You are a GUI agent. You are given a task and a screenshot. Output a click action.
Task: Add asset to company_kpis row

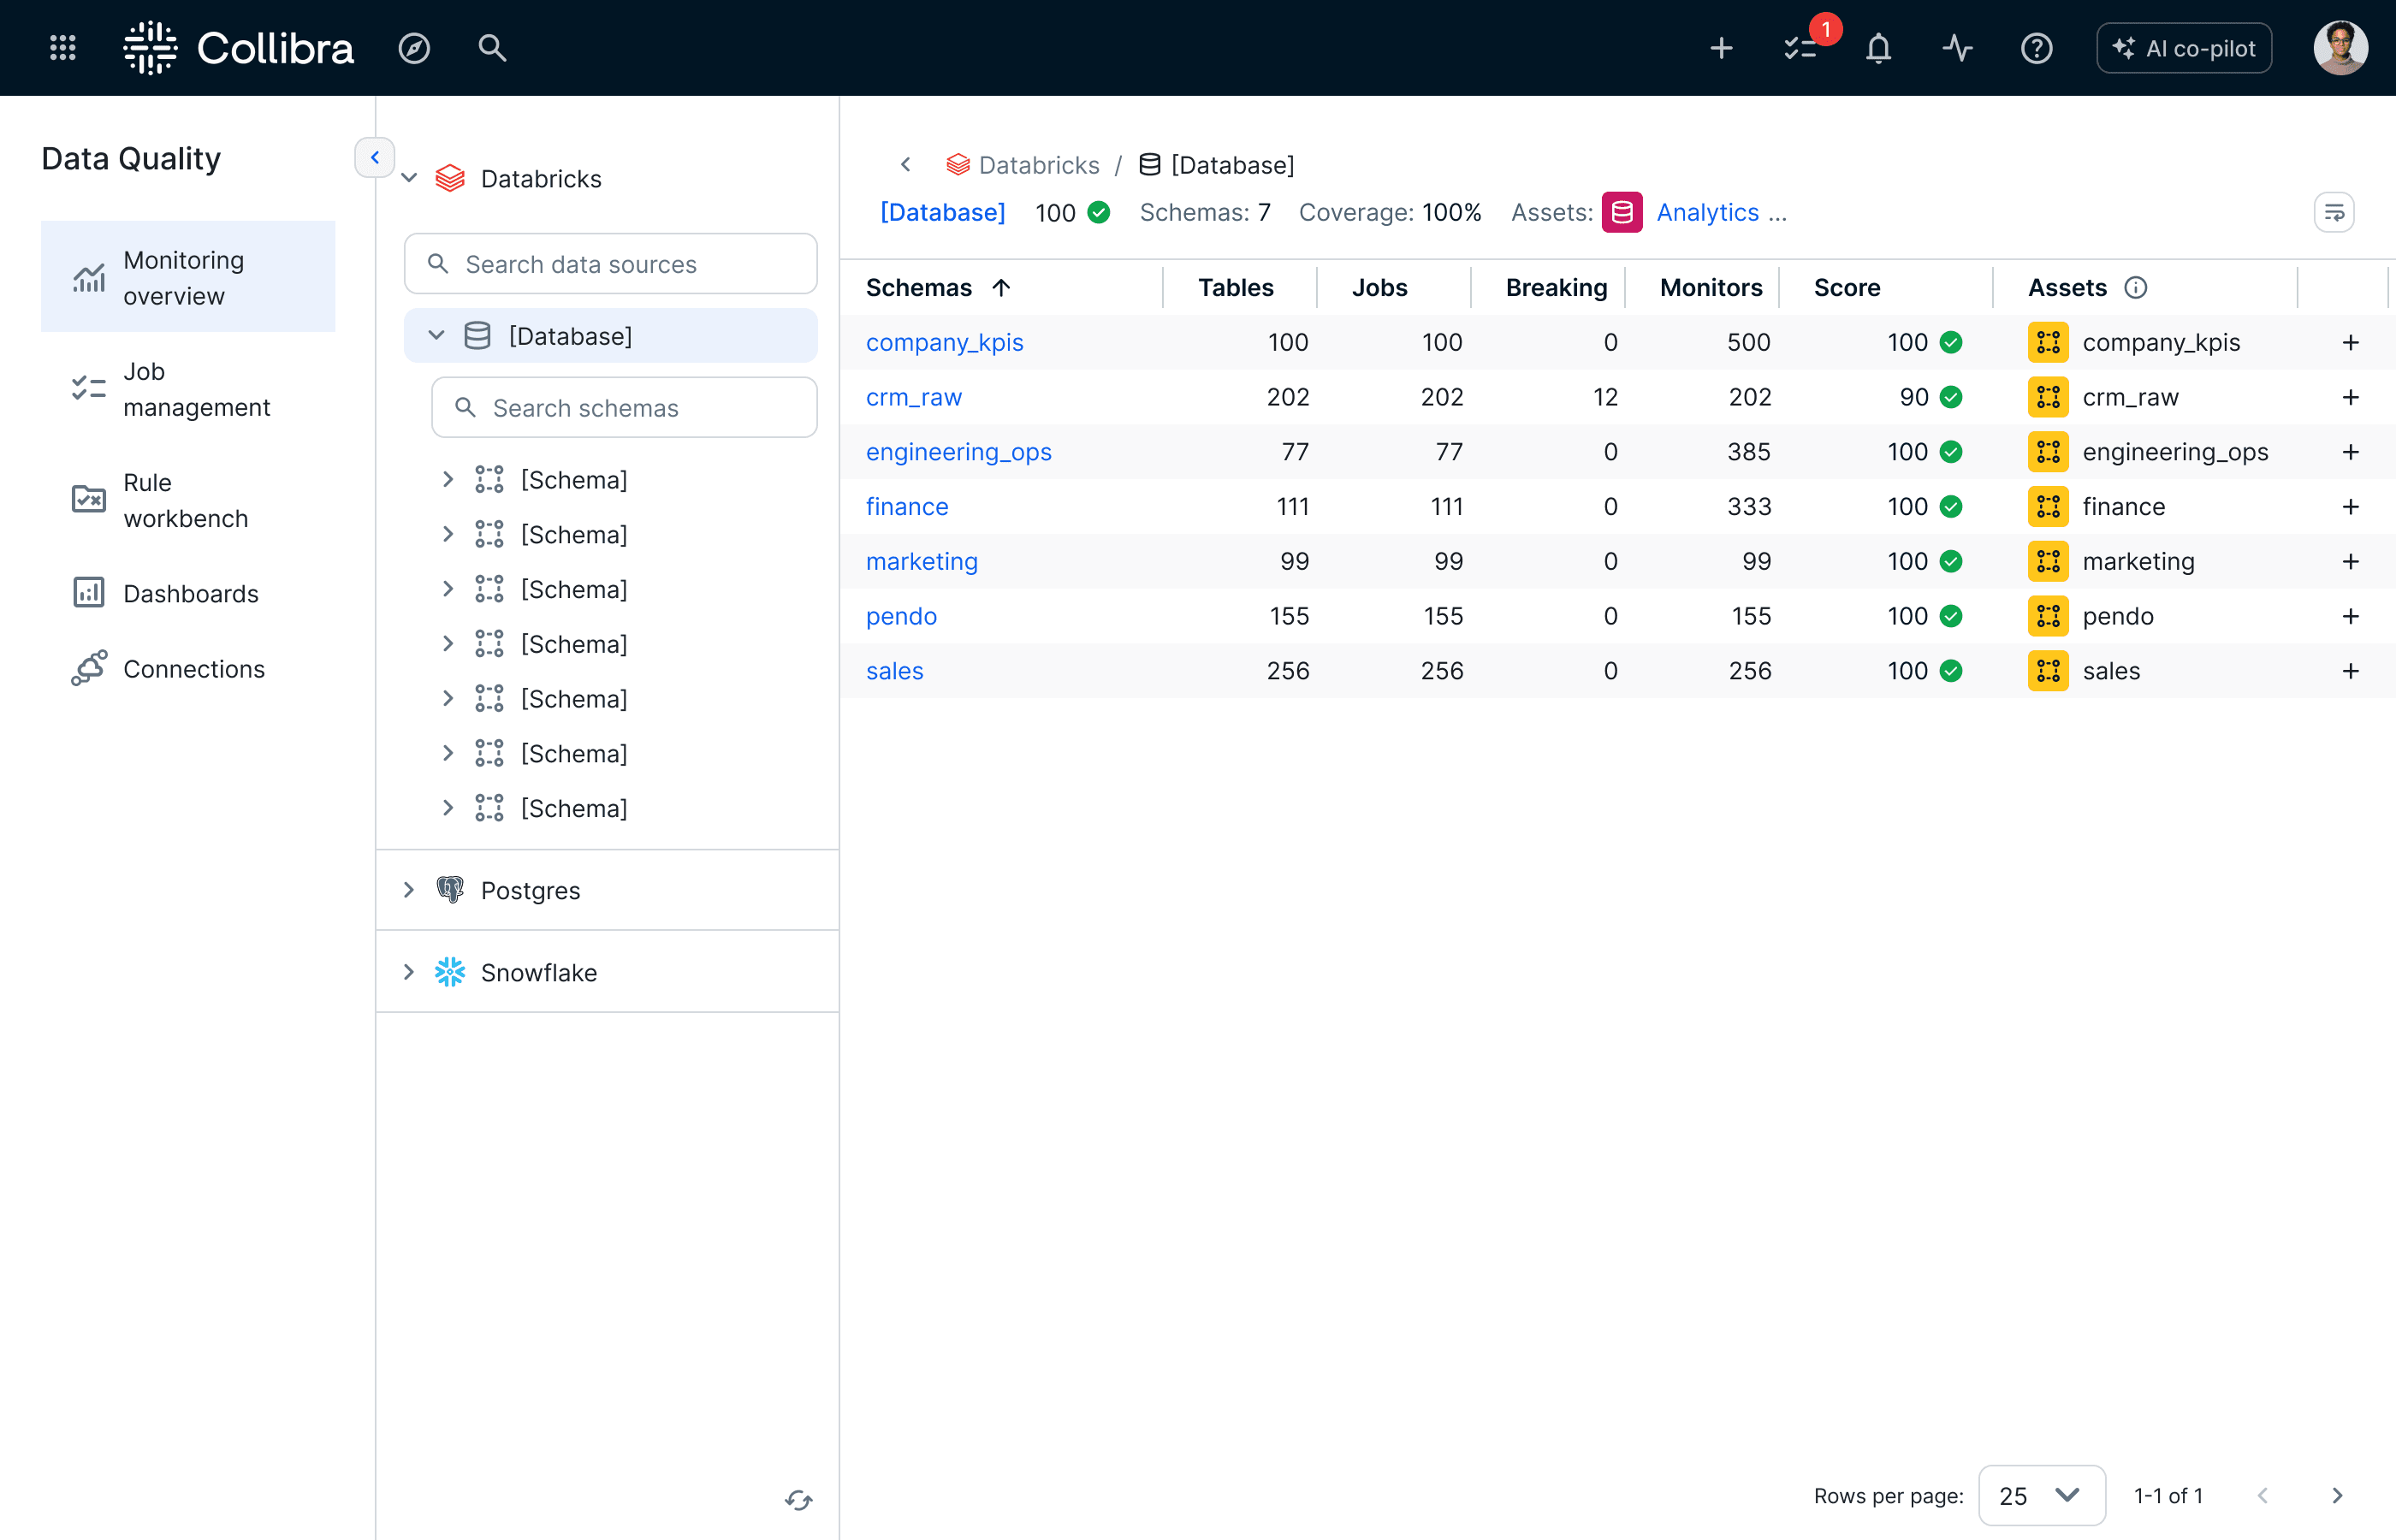[x=2350, y=342]
